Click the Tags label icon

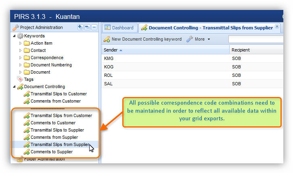[x=20, y=79]
